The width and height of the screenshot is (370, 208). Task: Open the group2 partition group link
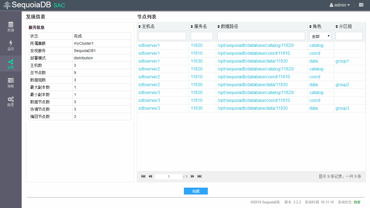point(342,85)
